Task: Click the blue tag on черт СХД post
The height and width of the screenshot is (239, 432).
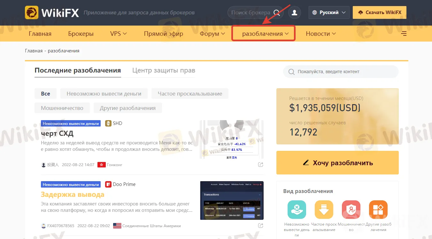Action: [71, 123]
